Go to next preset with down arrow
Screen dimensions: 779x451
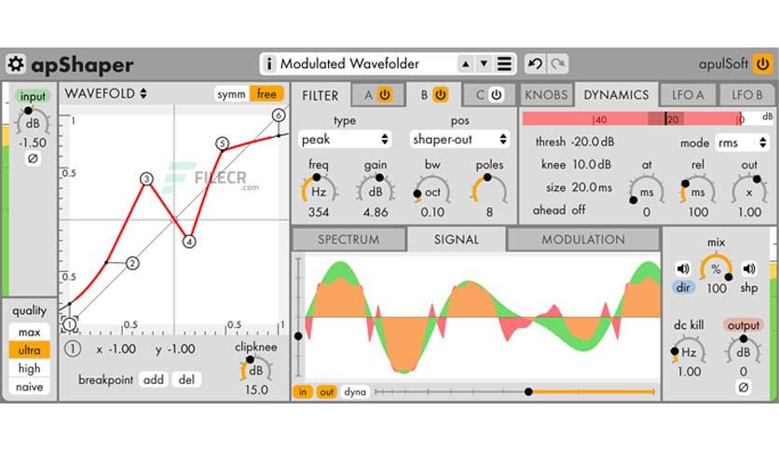(484, 64)
